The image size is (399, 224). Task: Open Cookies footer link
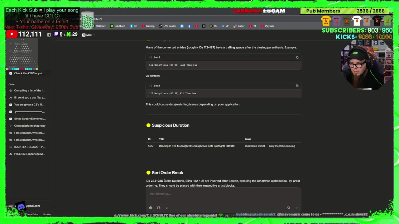(x=47, y=214)
